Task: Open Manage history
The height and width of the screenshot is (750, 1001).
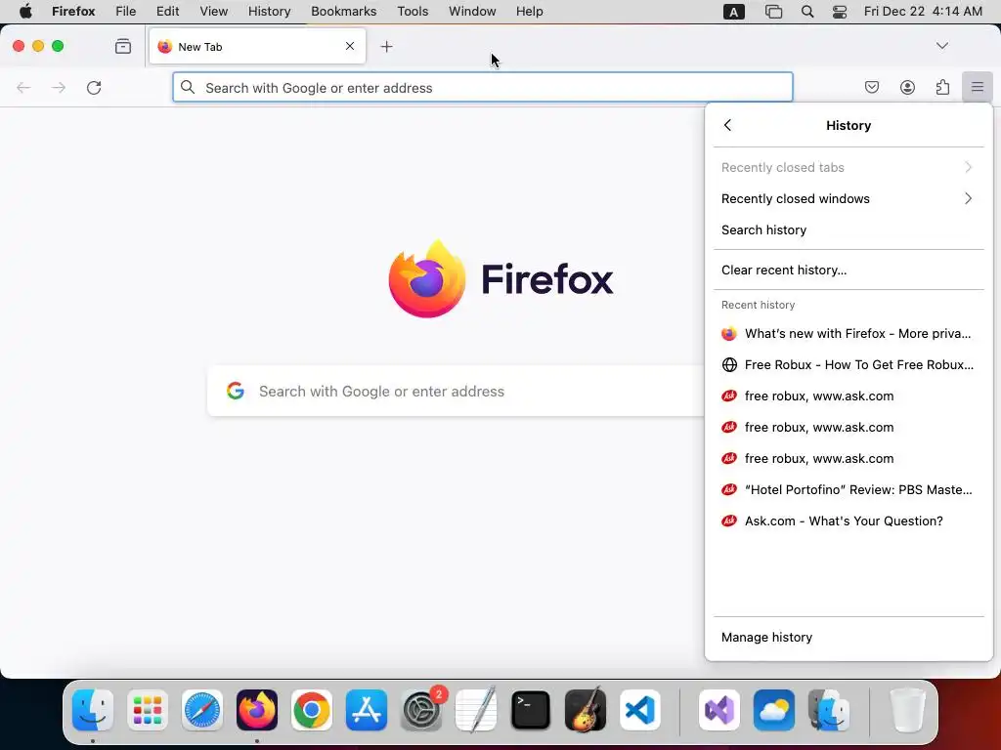Action: tap(849, 637)
